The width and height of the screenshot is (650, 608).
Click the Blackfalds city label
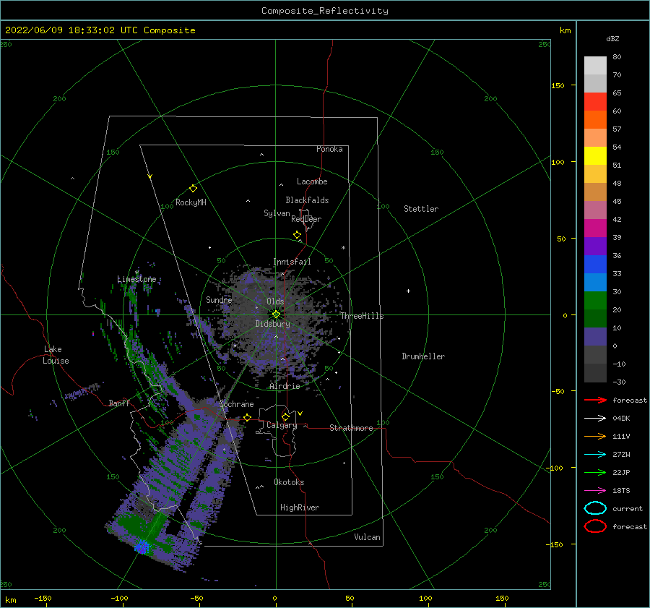coord(307,200)
